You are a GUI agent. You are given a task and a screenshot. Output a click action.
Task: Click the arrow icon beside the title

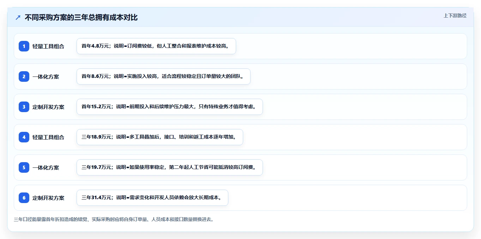point(18,18)
